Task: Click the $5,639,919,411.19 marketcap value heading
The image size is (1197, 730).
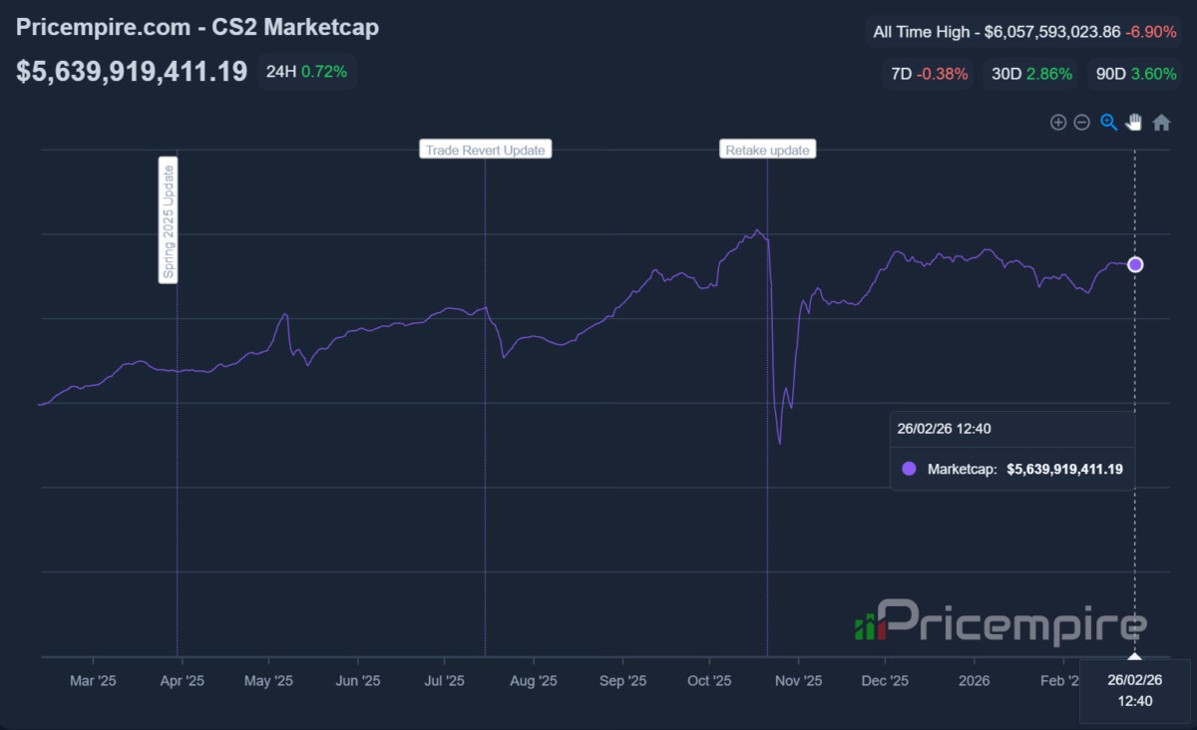Action: [x=132, y=72]
